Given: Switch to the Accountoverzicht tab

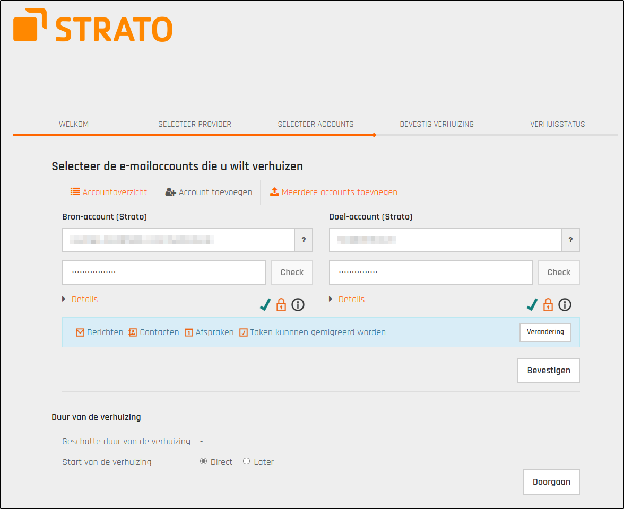Looking at the screenshot, I should click(x=109, y=192).
